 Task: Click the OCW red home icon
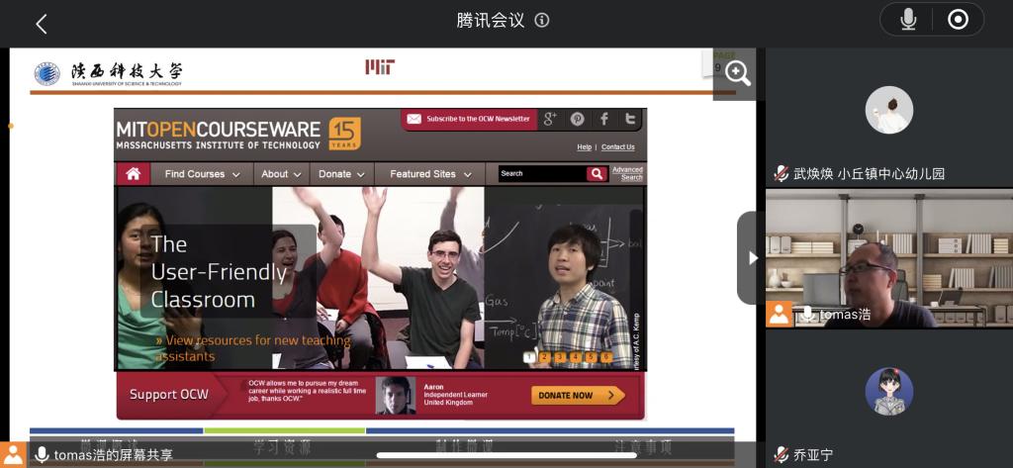point(133,174)
